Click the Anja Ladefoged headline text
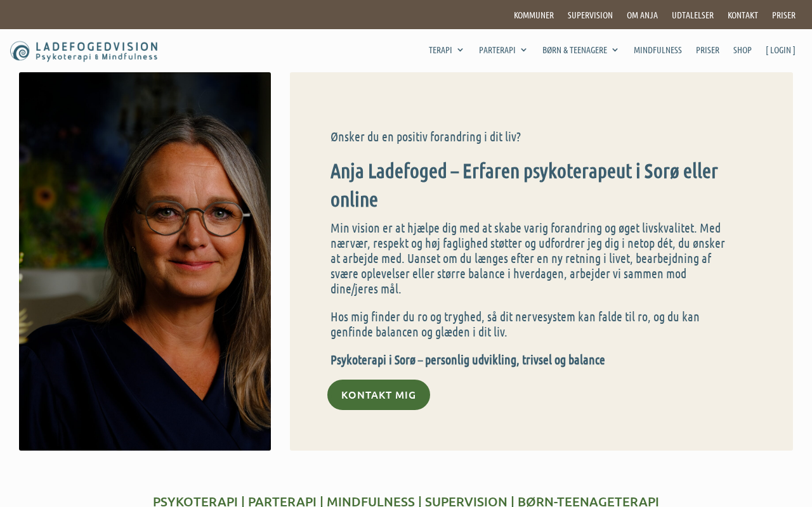The image size is (812, 507). click(524, 185)
